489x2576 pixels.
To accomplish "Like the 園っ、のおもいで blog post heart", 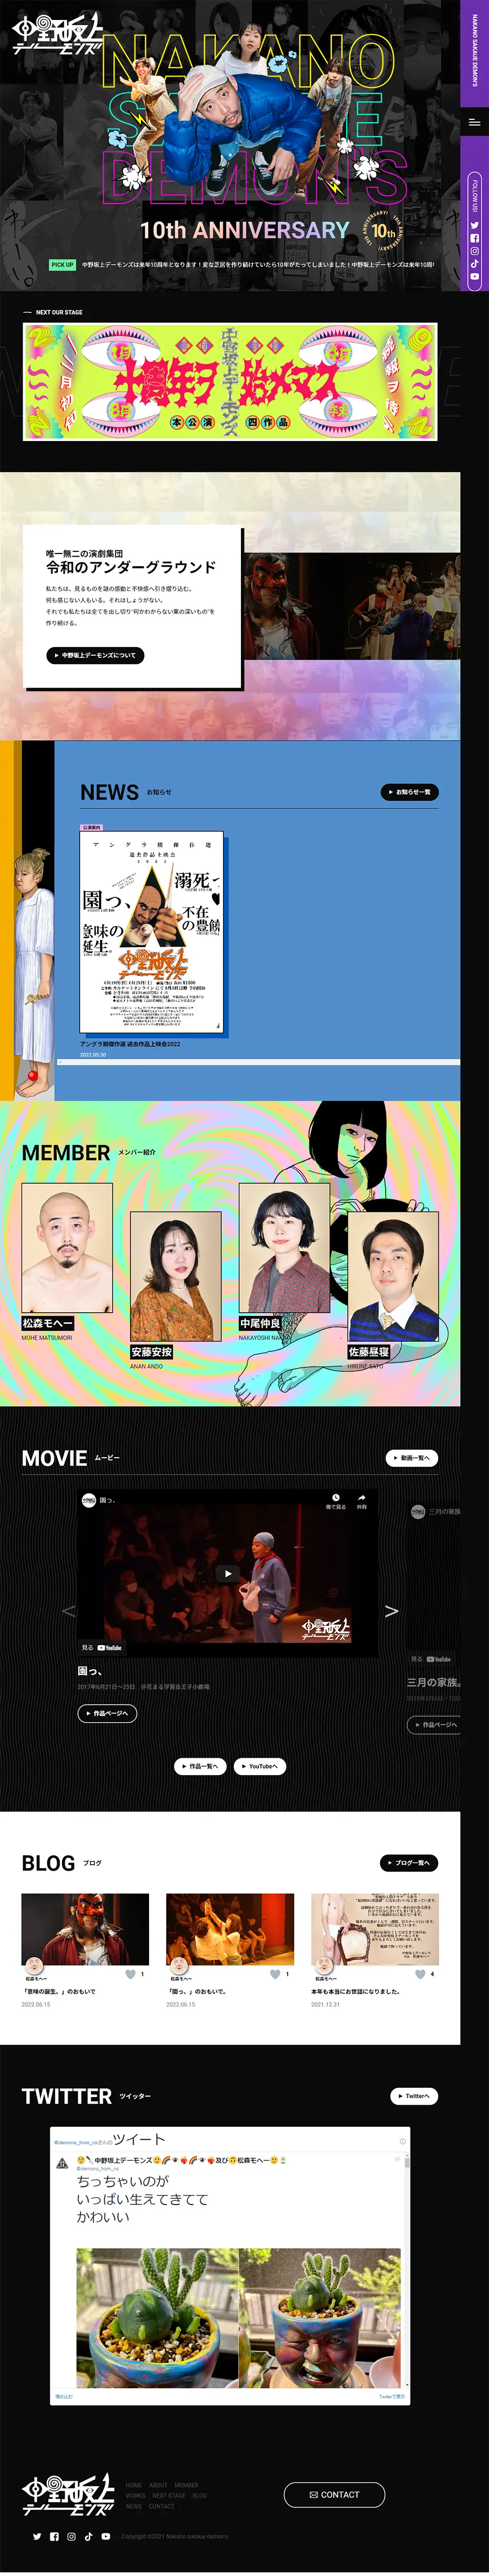I will (275, 1973).
